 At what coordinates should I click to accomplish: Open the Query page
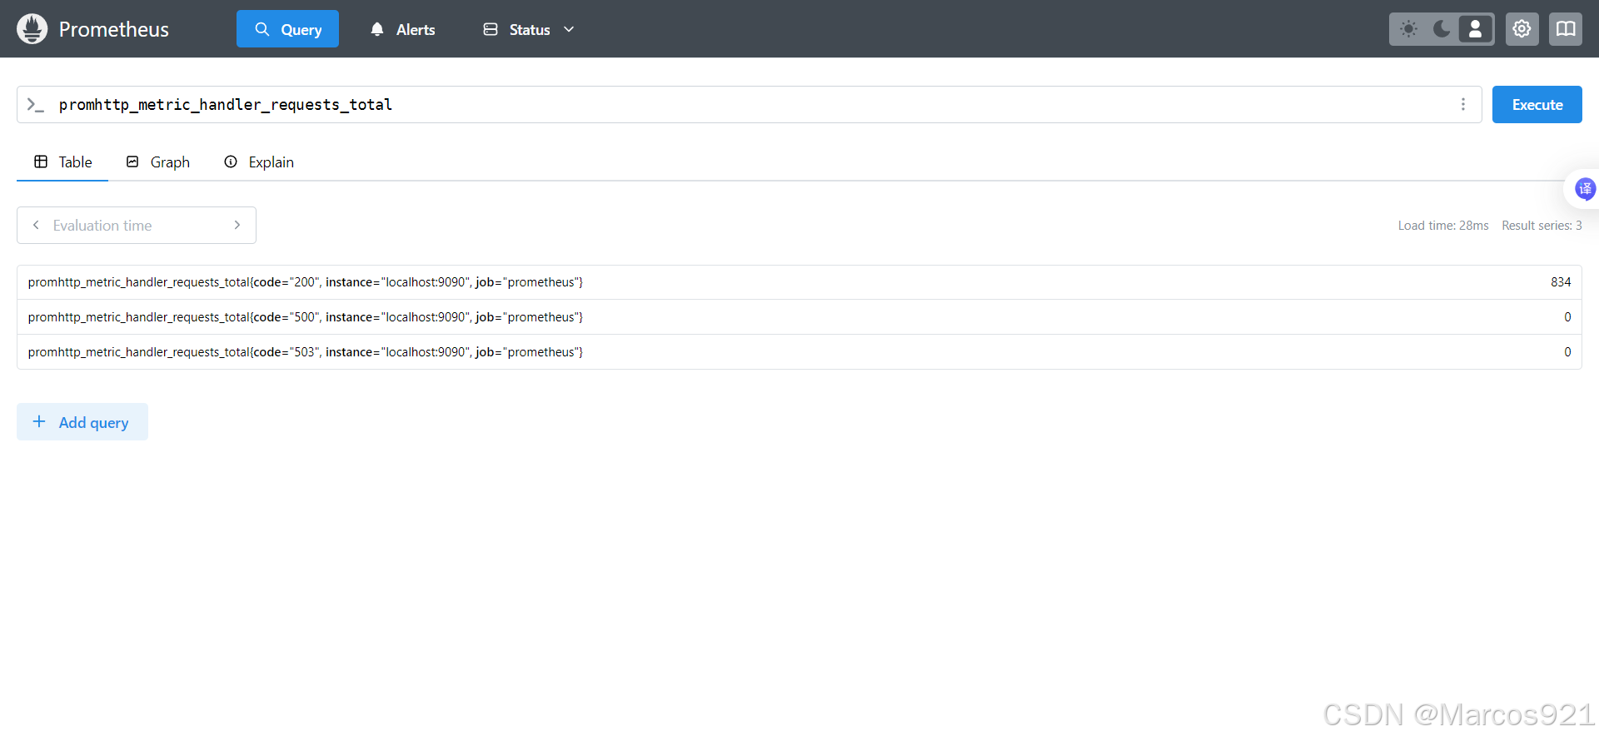coord(287,29)
